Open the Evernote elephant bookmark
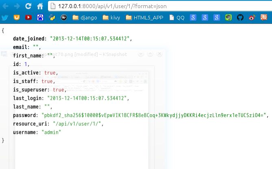272x169 pixels. 228,17
